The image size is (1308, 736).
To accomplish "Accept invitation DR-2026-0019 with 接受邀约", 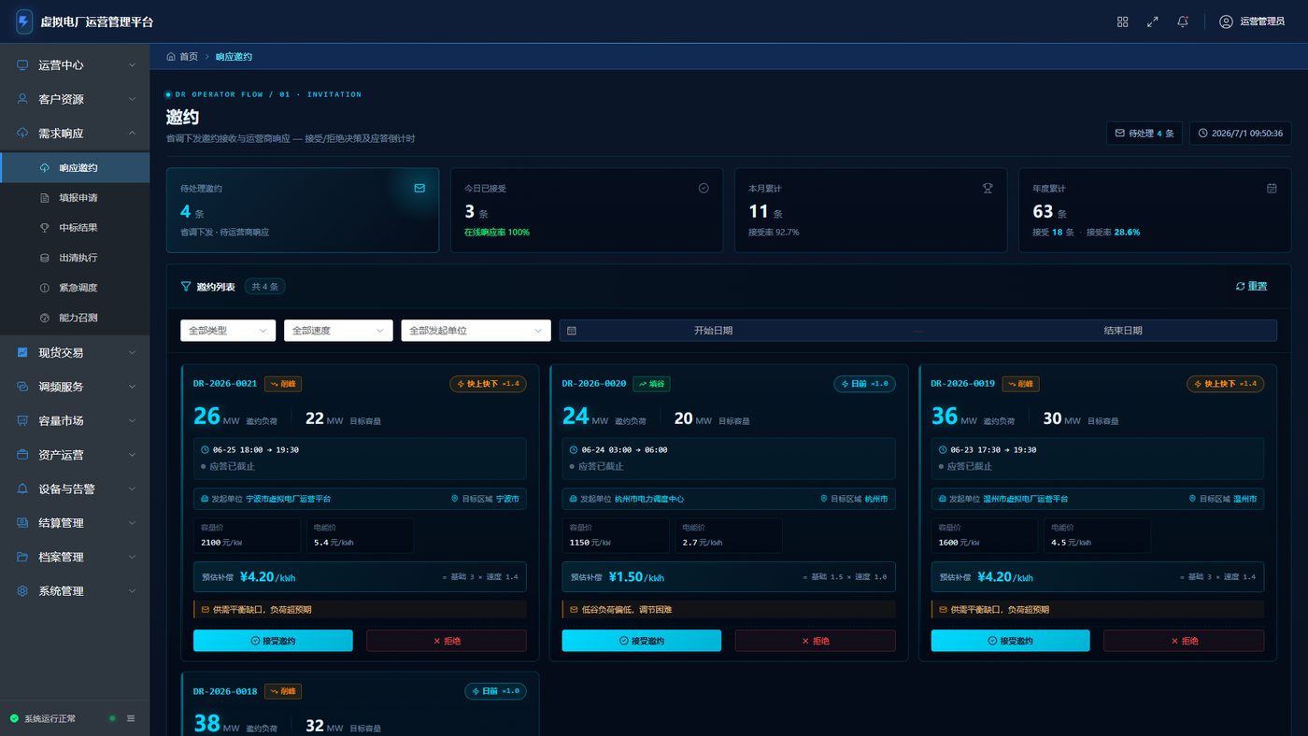I will [1010, 641].
